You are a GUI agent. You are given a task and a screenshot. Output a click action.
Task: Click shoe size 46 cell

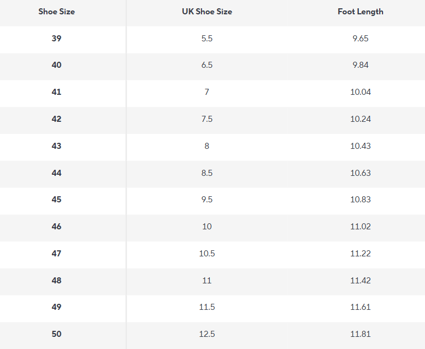(x=56, y=227)
